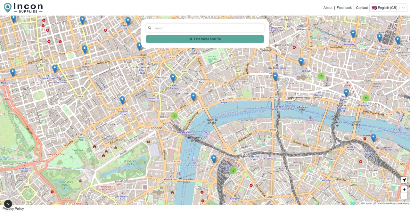Image resolution: width=410 pixels, height=212 pixels.
Task: Select the store pin near St. Paul's
Action: click(x=301, y=62)
